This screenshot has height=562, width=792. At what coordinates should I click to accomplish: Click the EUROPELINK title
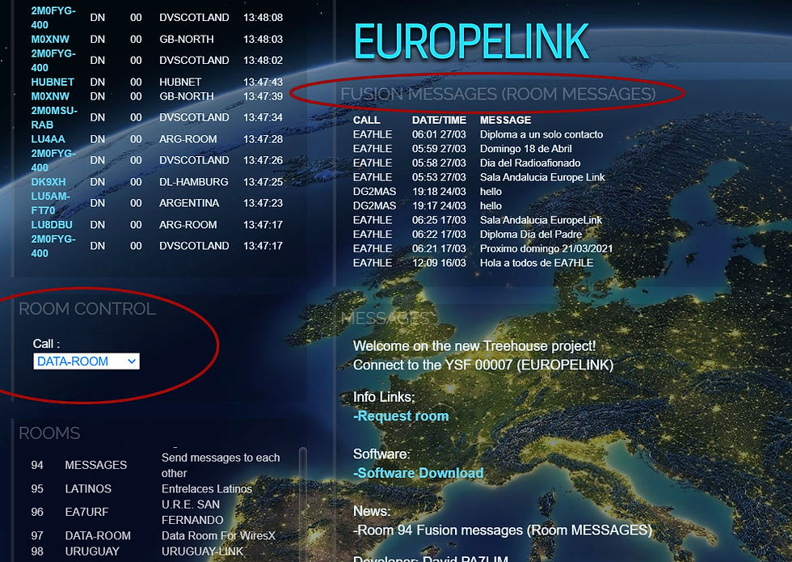click(x=471, y=41)
